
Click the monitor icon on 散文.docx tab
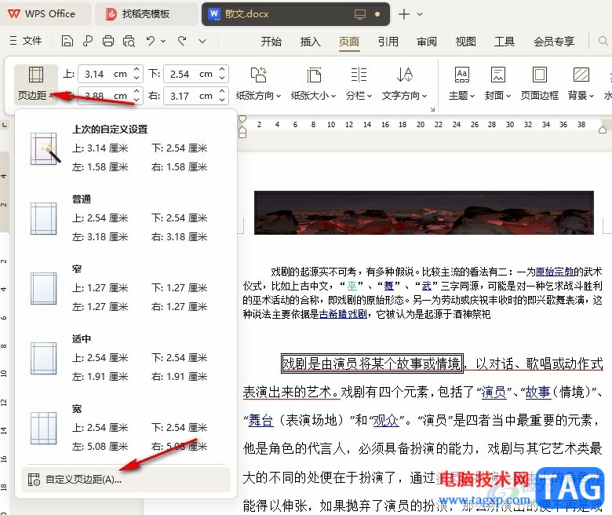[360, 14]
